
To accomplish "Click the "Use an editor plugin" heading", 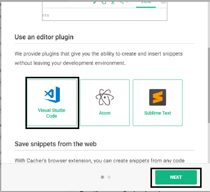I will (x=44, y=37).
